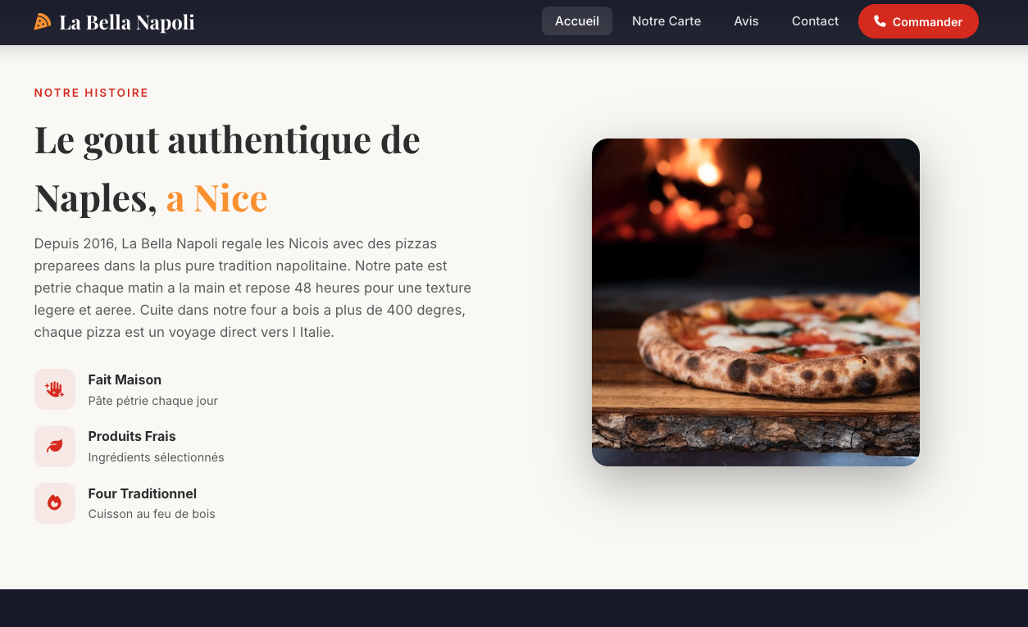Click the hand sparkle Fait Maison icon
The width and height of the screenshot is (1028, 627).
55,389
